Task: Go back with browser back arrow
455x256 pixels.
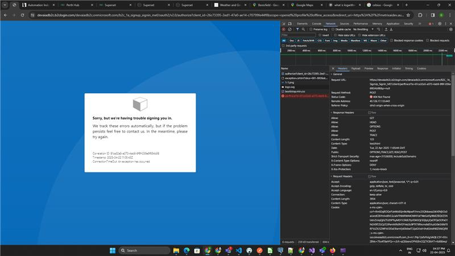Action: (x=6, y=15)
